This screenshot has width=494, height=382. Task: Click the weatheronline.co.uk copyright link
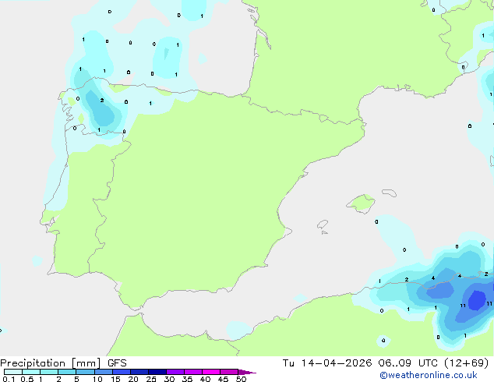coord(429,375)
